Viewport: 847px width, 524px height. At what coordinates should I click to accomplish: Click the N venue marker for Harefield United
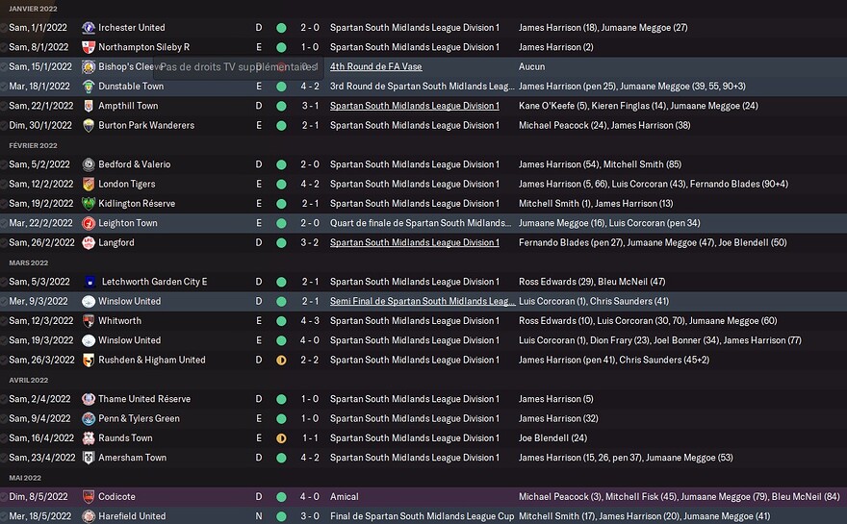(259, 516)
